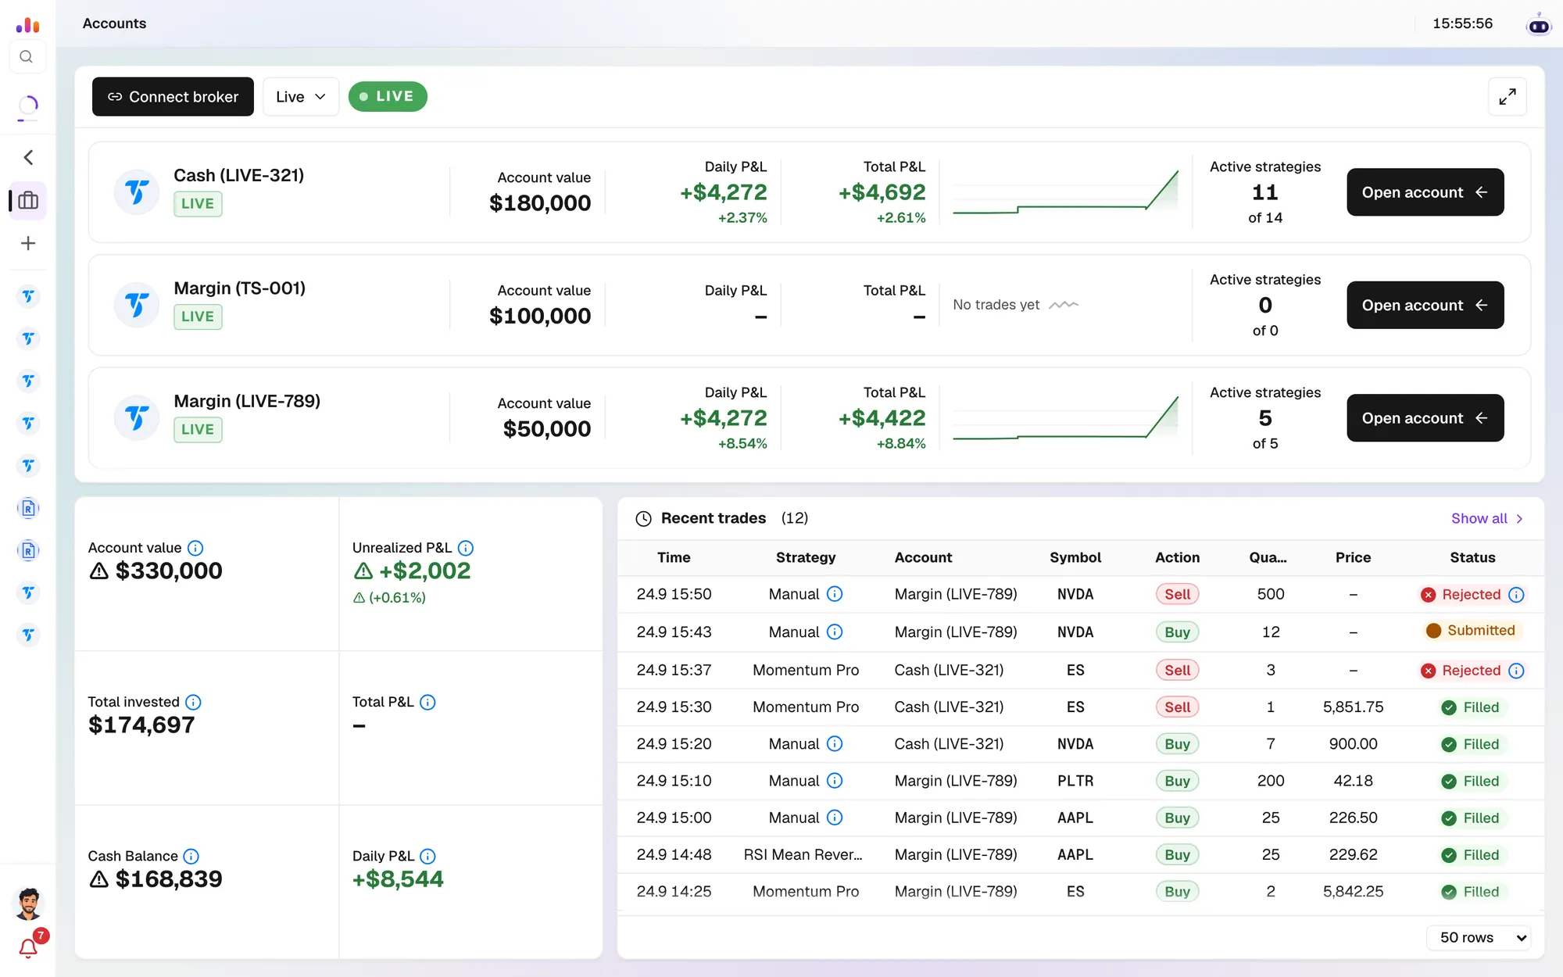
Task: Expand the accounts panel to fullscreen
Action: (1508, 97)
